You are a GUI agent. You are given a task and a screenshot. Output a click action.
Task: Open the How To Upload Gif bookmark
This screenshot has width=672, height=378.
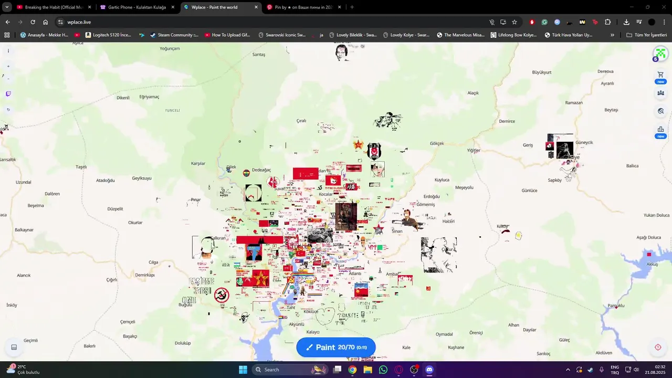(x=227, y=35)
